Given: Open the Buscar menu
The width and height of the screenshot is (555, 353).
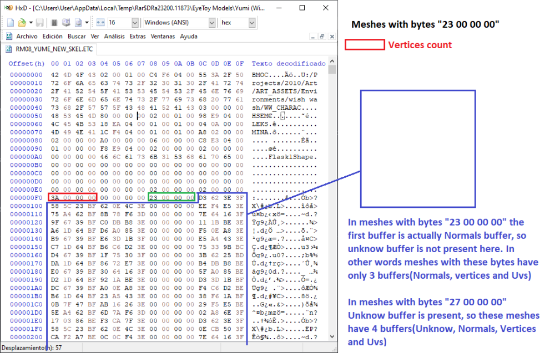Looking at the screenshot, I should tap(75, 35).
